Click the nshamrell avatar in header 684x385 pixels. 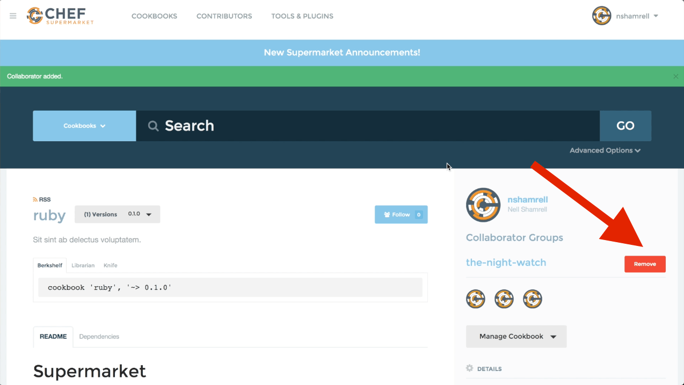601,16
